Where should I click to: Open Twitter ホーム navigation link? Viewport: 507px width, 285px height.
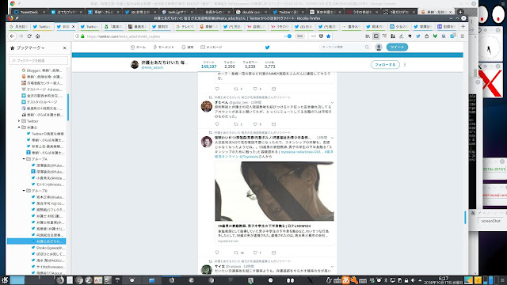tap(138, 47)
